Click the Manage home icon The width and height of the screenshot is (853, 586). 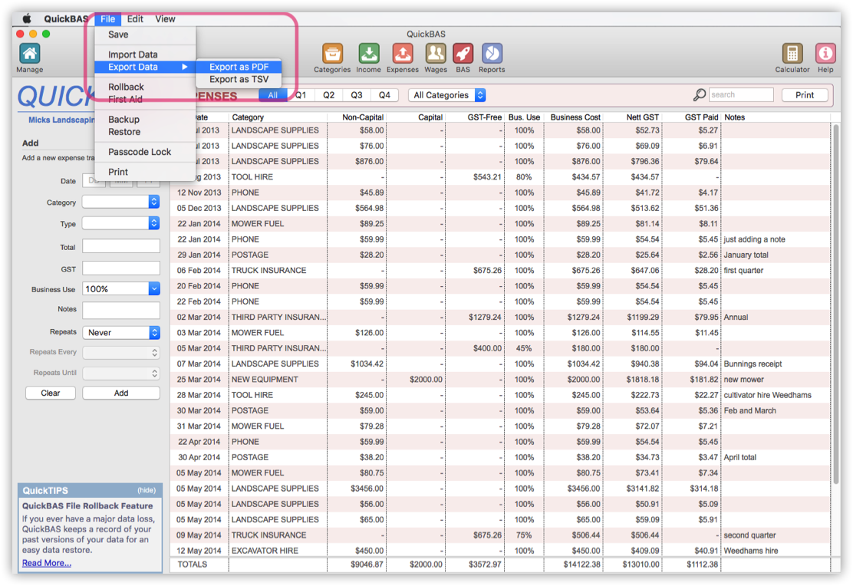28,51
